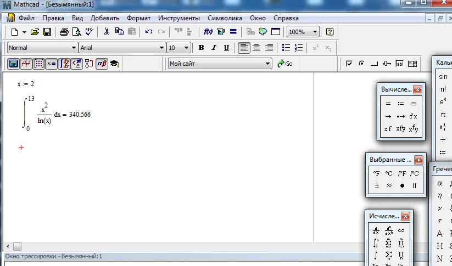This screenshot has height=266, width=452.
Task: Toggle underline text formatting
Action: point(226,48)
